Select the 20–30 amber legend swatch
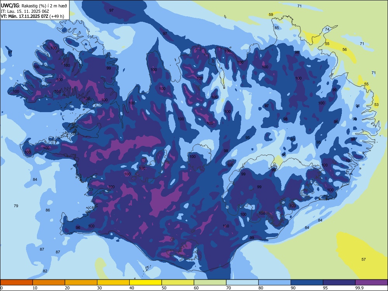The width and height of the screenshot is (388, 291). (x=81, y=282)
